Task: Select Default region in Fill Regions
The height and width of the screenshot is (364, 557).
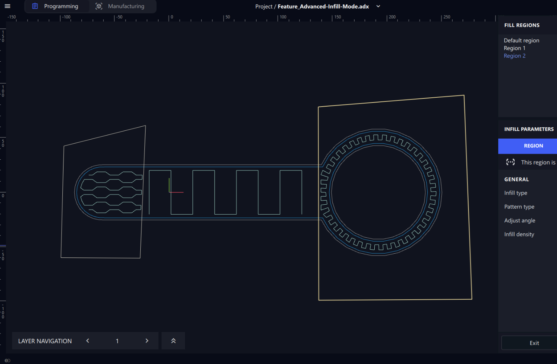Action: [x=521, y=40]
